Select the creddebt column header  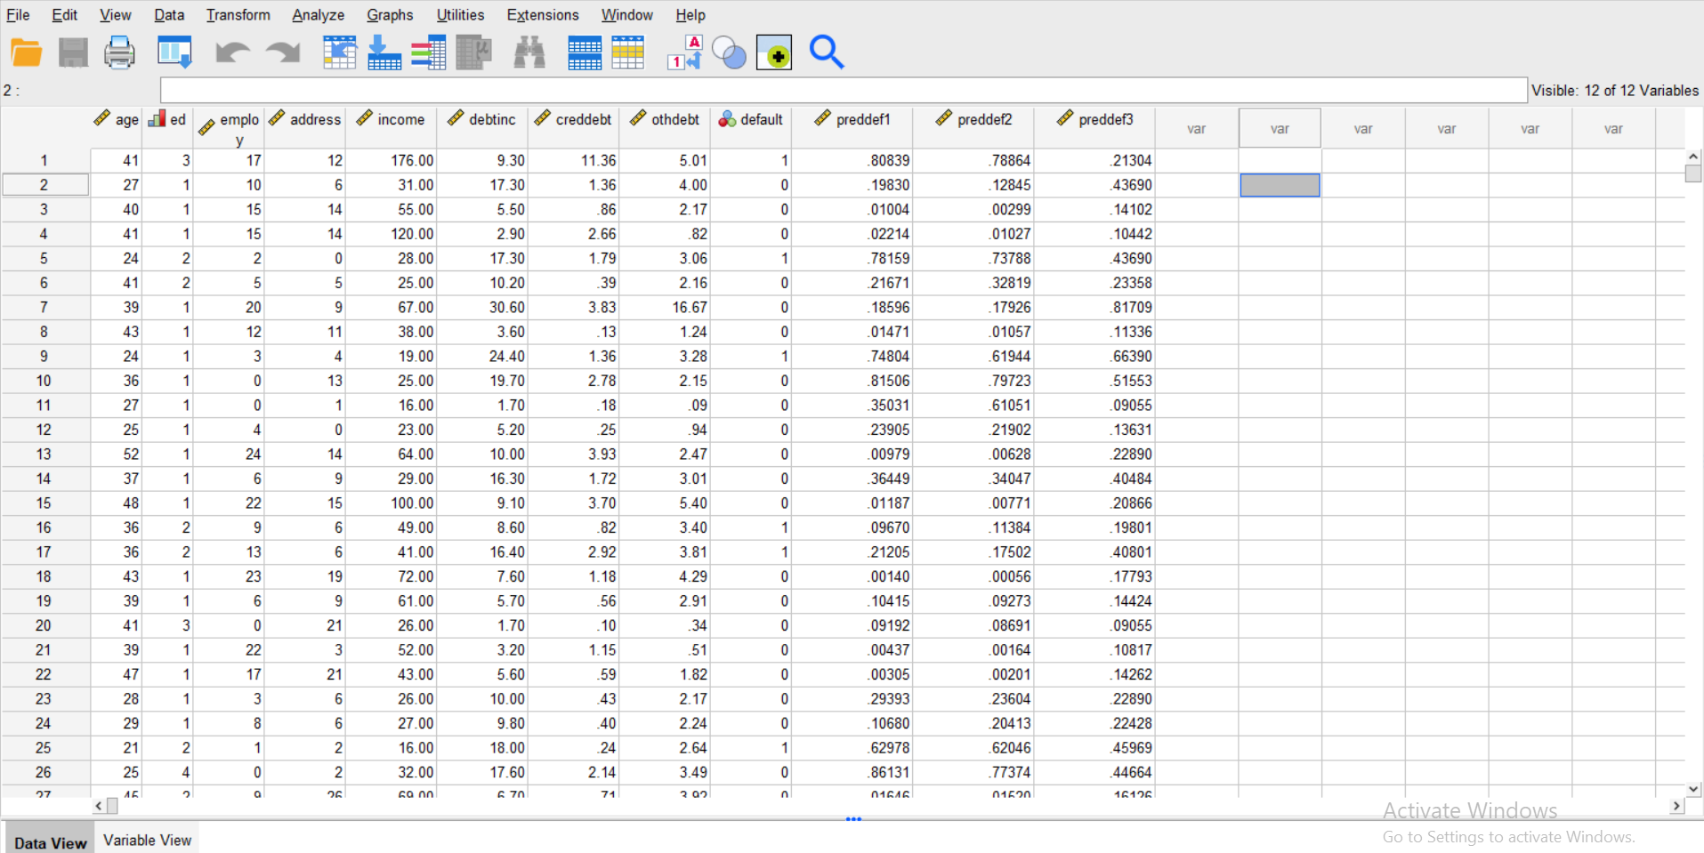[574, 128]
